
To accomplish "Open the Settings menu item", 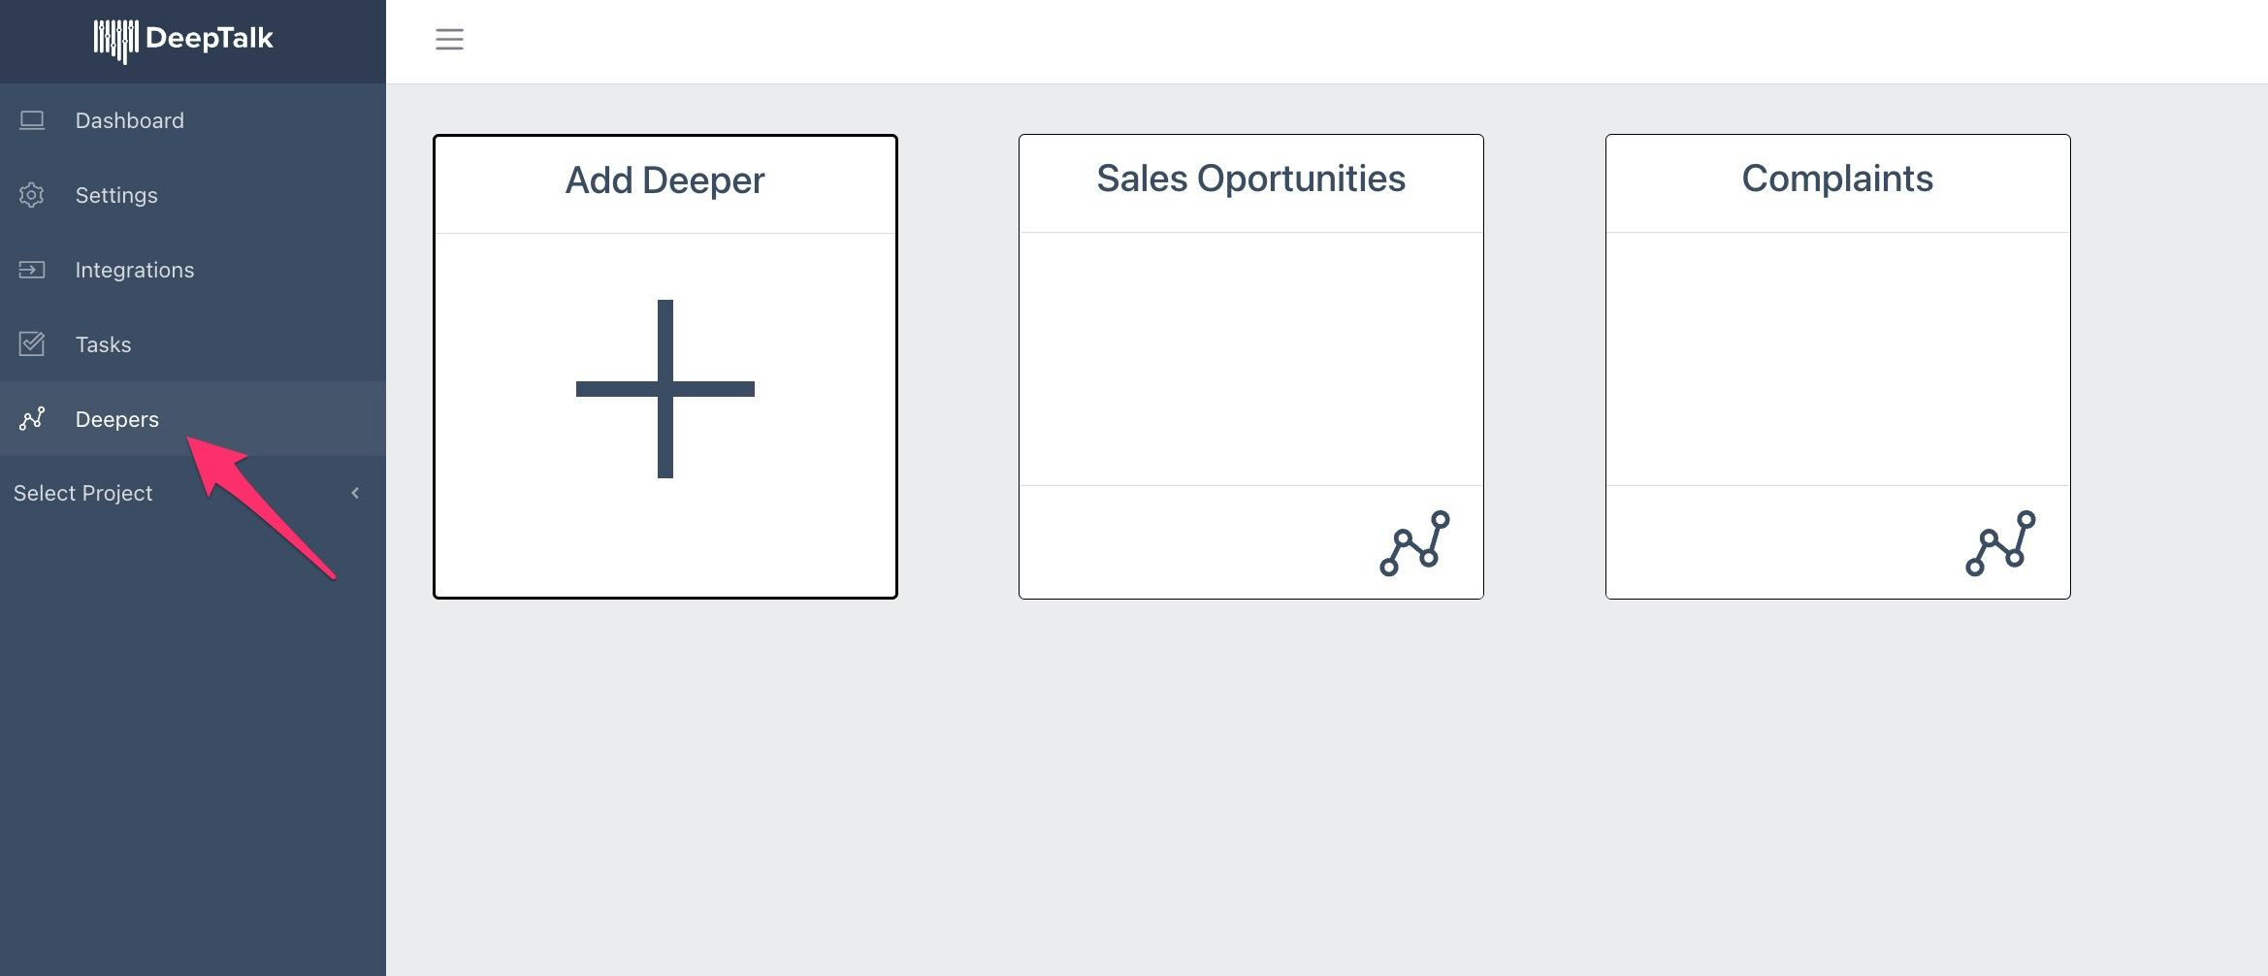I will (x=116, y=195).
